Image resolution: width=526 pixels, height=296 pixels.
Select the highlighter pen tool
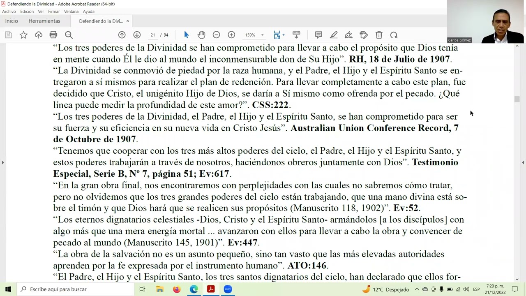click(x=334, y=35)
